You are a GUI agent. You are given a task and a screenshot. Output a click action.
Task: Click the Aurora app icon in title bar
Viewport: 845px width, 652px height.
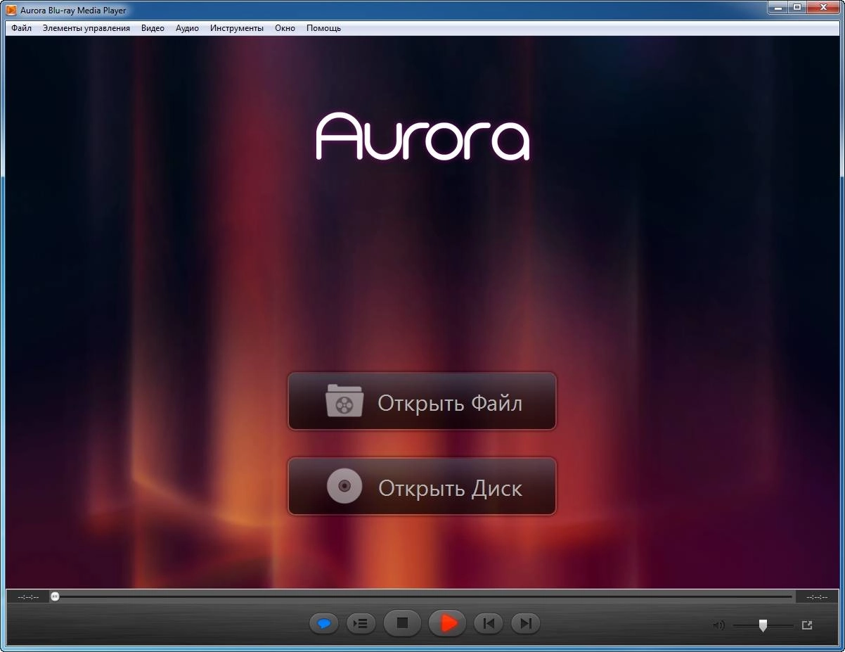[11, 10]
